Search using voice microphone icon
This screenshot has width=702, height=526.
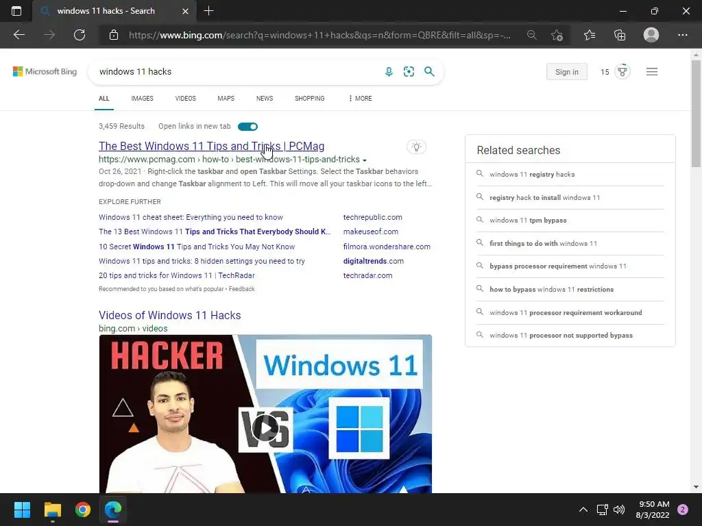pyautogui.click(x=389, y=71)
